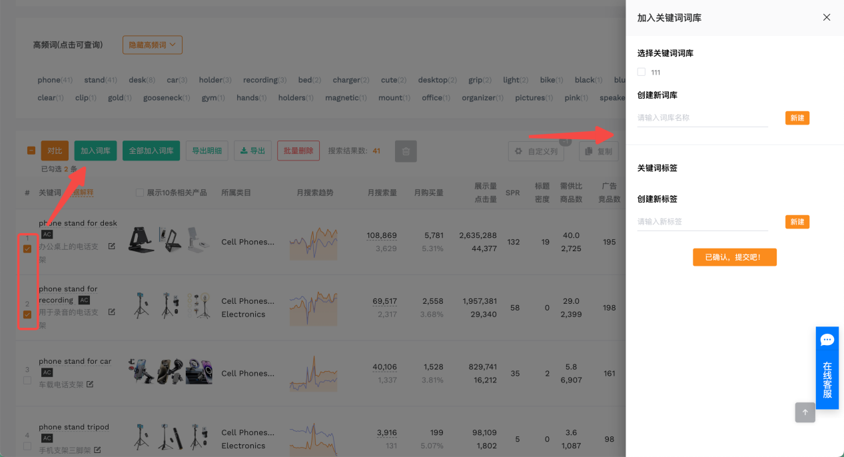
Task: Click AC badge under phone stand for car
Action: [x=47, y=372]
